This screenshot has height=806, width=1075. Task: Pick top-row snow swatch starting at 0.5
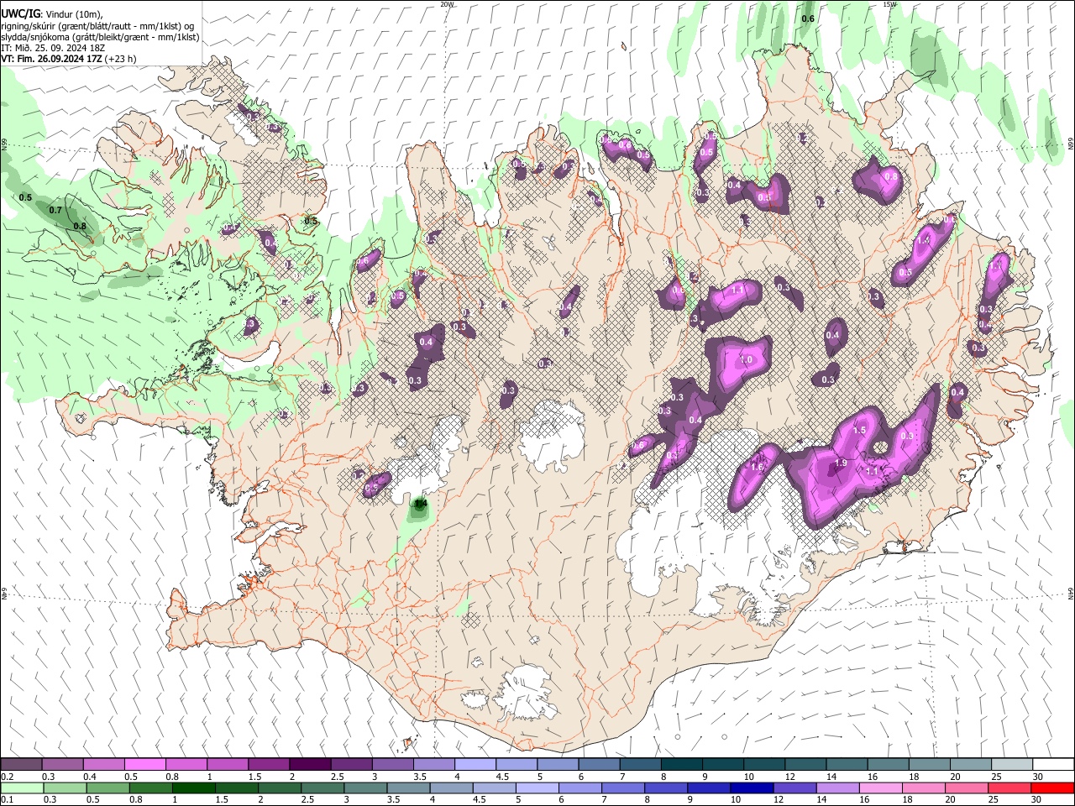tap(144, 765)
